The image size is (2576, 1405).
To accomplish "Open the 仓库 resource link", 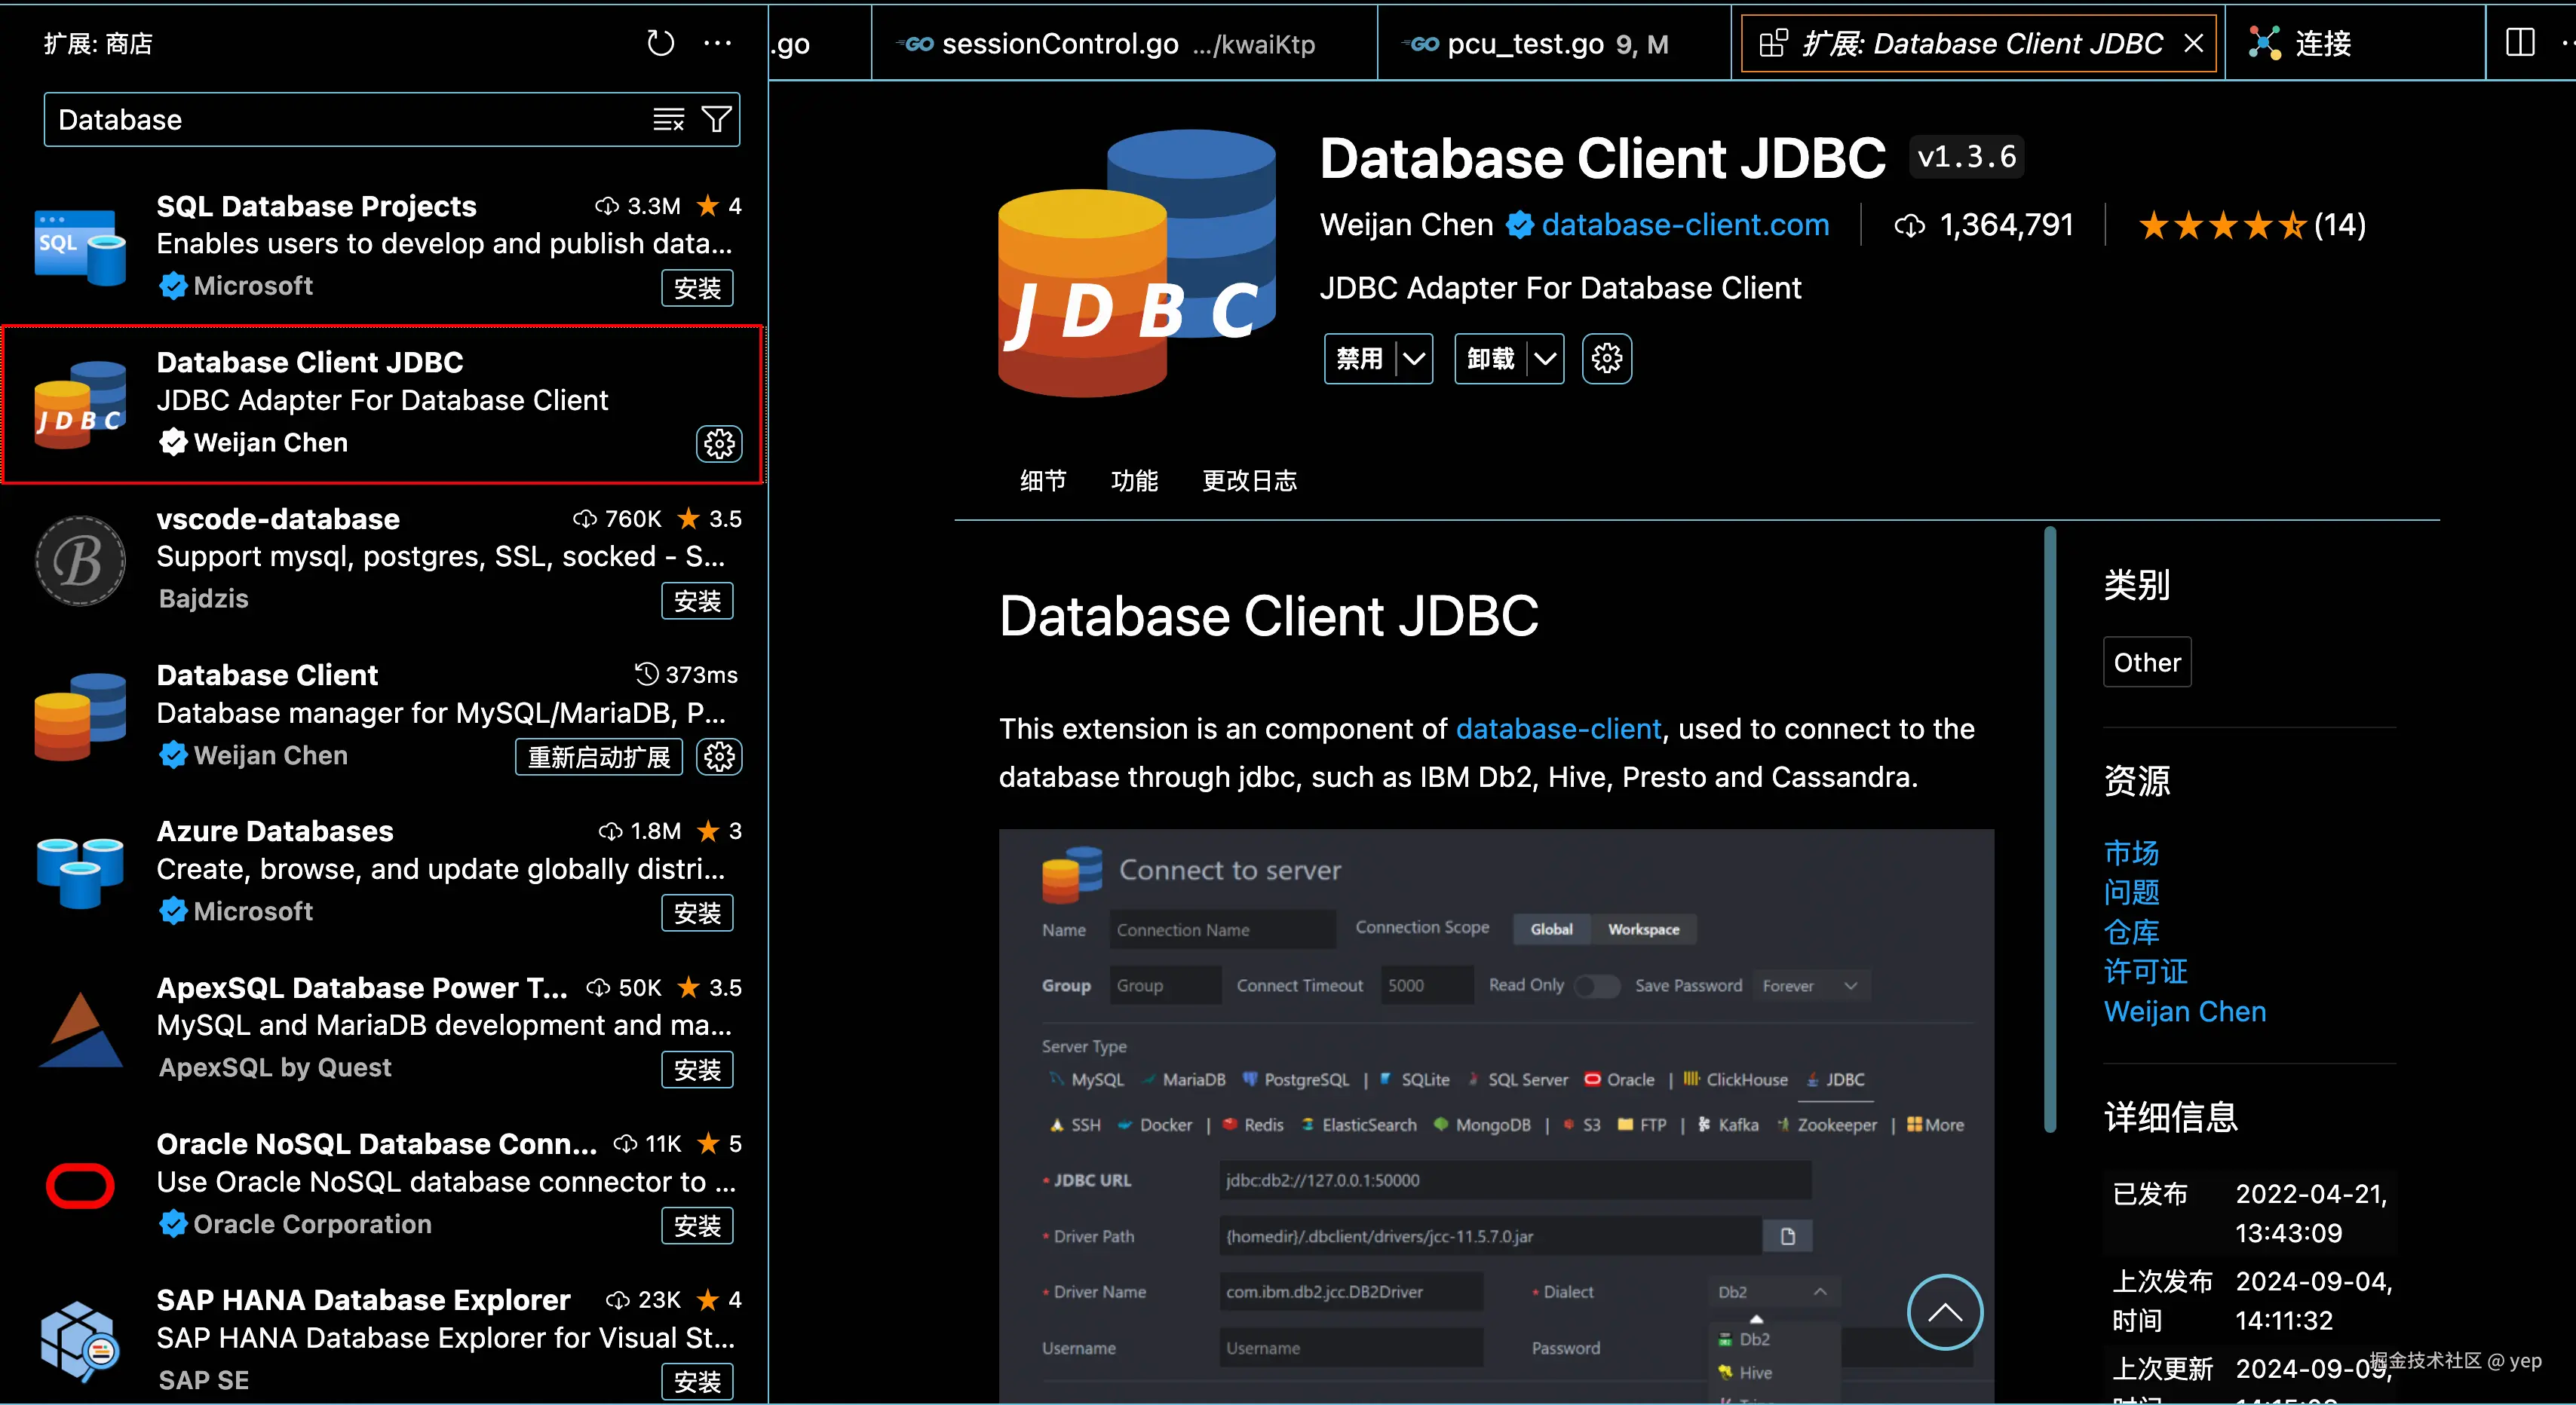I will coord(2131,932).
